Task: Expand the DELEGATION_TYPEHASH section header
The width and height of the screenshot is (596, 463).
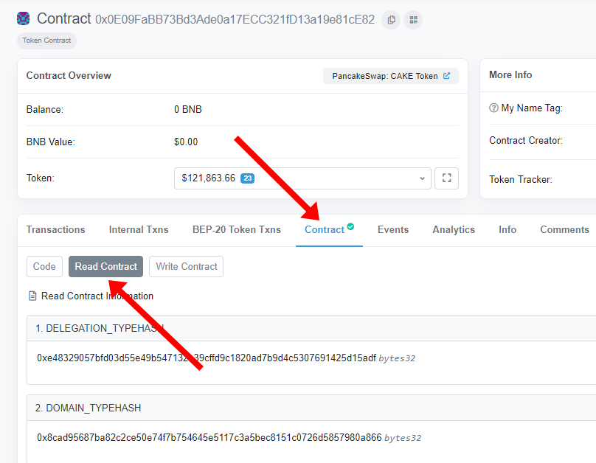Action: (x=100, y=328)
